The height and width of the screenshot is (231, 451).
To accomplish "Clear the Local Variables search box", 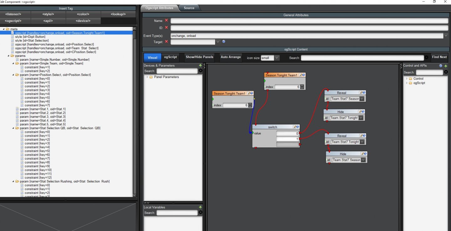I will pyautogui.click(x=200, y=213).
